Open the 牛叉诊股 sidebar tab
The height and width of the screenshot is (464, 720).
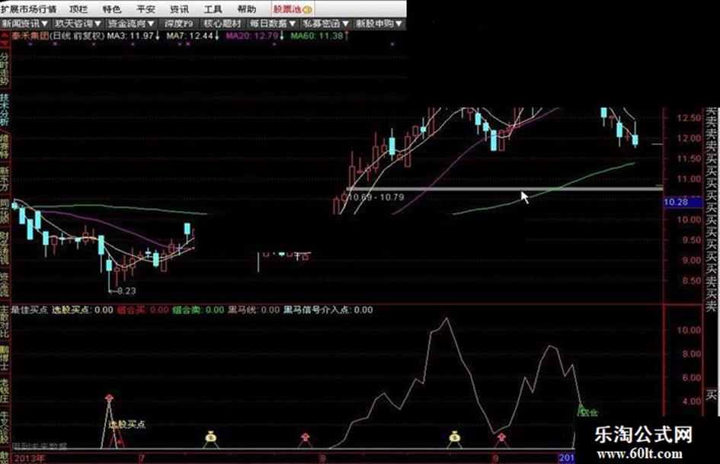click(x=5, y=427)
